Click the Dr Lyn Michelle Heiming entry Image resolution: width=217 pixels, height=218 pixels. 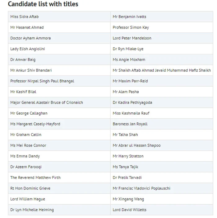click(x=32, y=210)
